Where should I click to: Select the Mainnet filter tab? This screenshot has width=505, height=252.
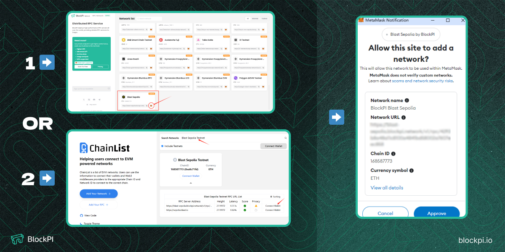point(255,18)
